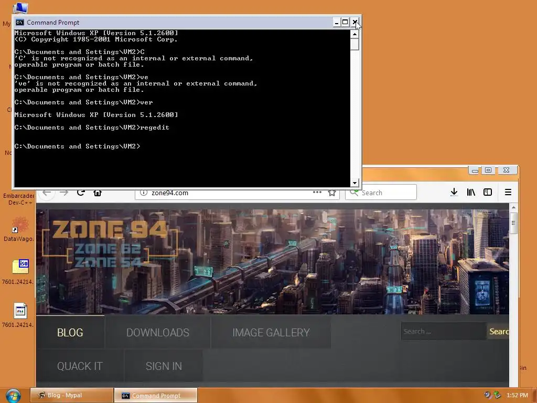Click the browser back arrow button
The width and height of the screenshot is (537, 403).
point(47,193)
